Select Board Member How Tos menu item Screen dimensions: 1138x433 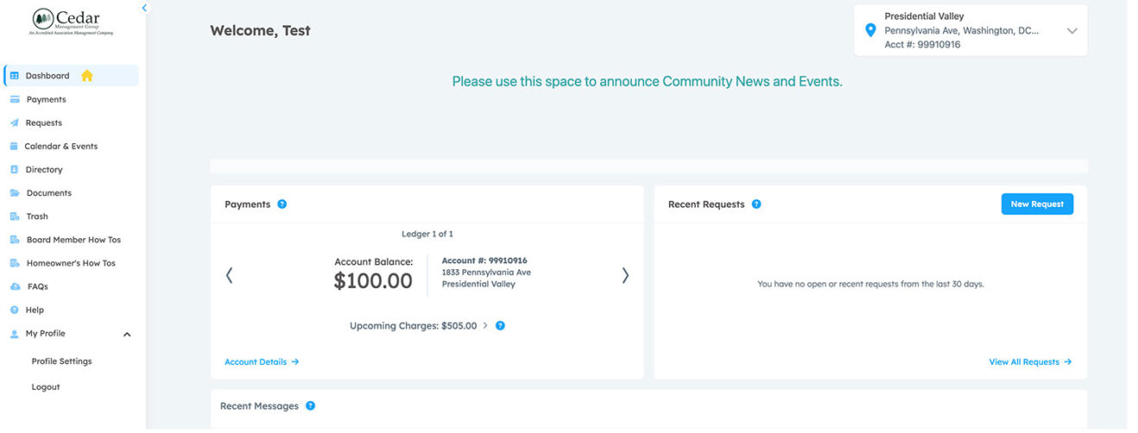pyautogui.click(x=73, y=240)
